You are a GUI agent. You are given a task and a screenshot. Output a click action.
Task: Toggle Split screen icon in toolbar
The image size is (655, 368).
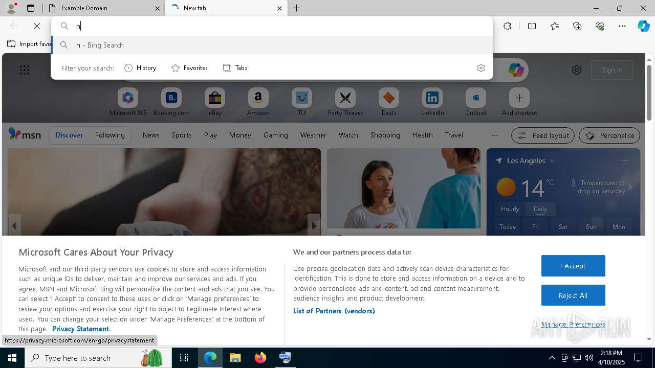[532, 26]
